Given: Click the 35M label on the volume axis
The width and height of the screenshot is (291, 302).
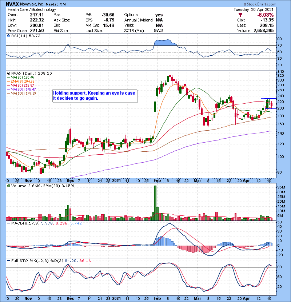Looking at the screenshot, I should click(281, 187).
